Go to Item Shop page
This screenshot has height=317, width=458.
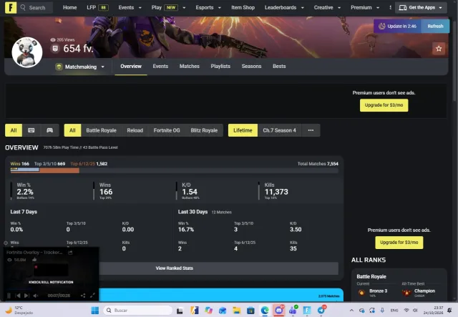(x=243, y=8)
